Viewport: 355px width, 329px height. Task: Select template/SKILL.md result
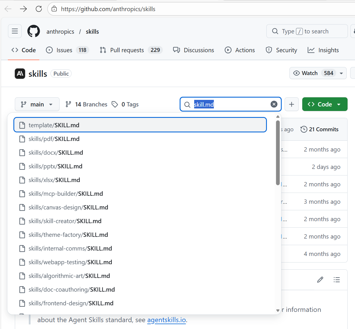(140, 125)
